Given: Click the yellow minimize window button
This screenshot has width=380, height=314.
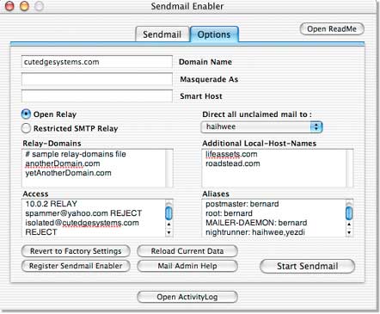Looking at the screenshot, I should pos(24,6).
